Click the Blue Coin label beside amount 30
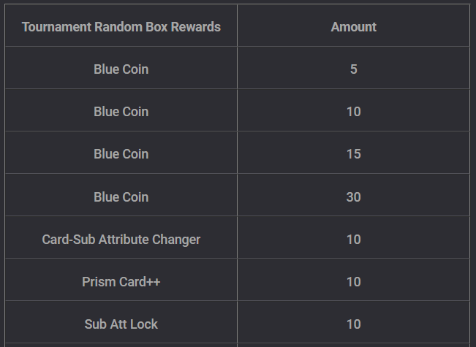Image resolution: width=476 pixels, height=347 pixels. (x=121, y=197)
